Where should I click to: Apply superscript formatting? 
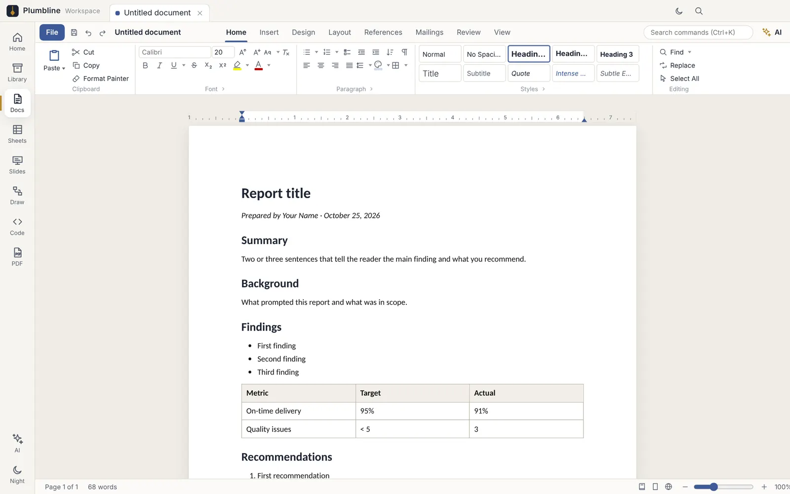click(x=223, y=65)
